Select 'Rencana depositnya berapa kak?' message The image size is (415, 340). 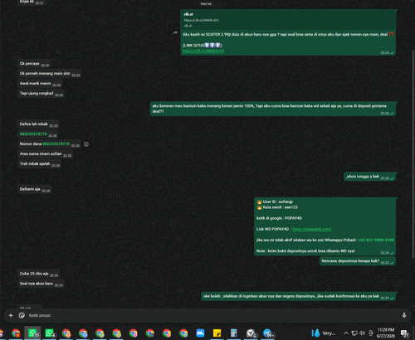tap(358, 261)
